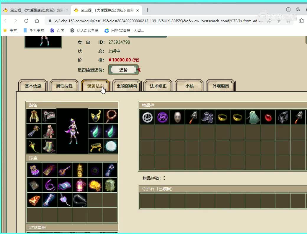Click the red gemstone inventory item

[268, 117]
